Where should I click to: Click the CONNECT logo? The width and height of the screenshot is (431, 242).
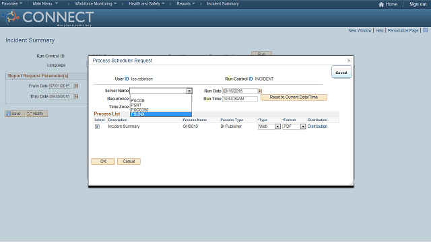coord(48,17)
